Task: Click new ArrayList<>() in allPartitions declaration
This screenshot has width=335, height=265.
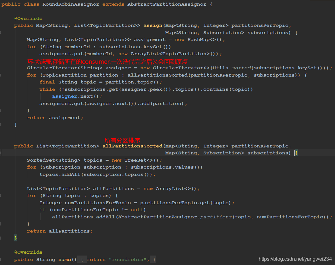Action: 170,188
